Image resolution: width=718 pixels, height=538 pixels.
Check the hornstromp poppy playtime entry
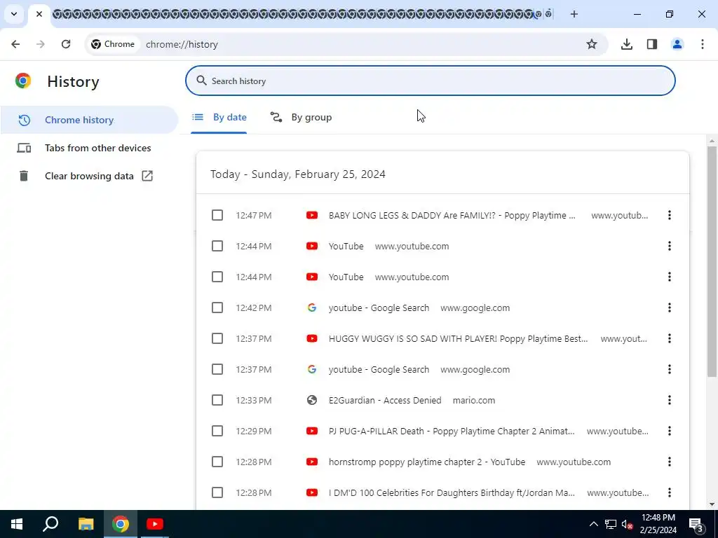217,462
